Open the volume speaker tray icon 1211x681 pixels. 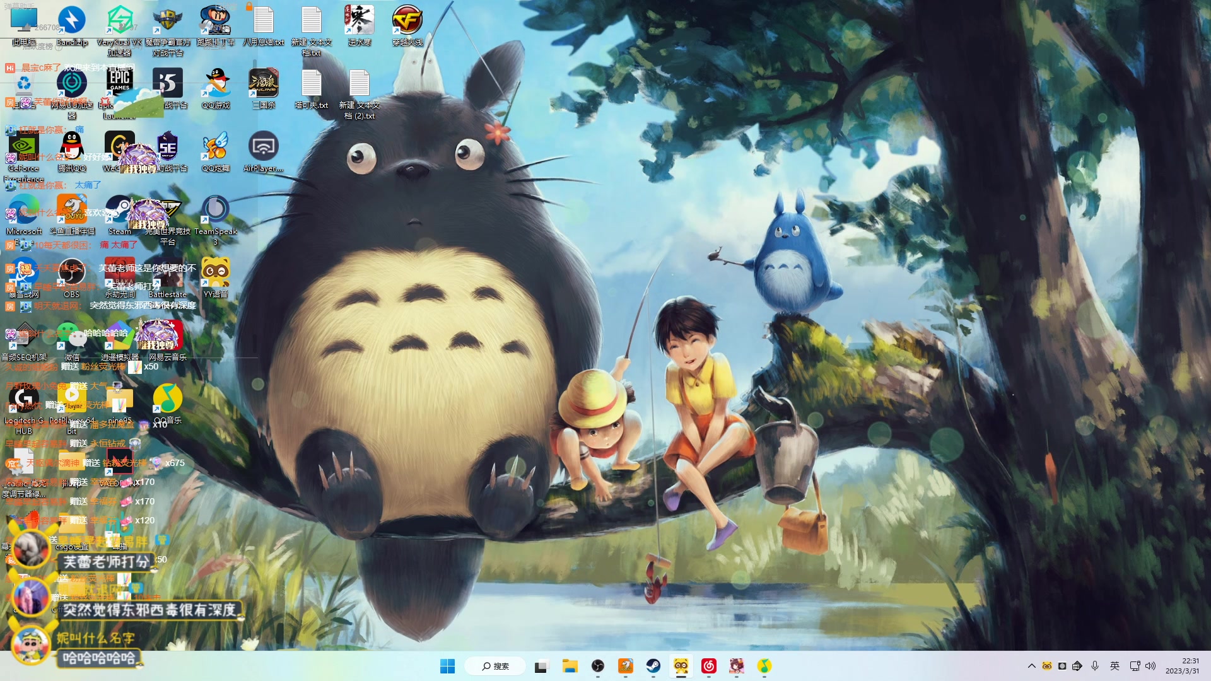tap(1150, 666)
